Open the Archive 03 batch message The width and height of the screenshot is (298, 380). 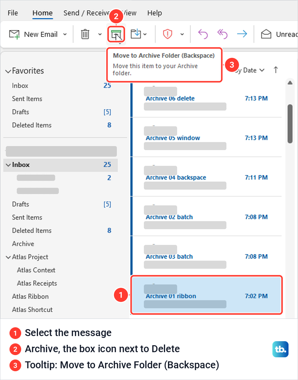(206, 256)
